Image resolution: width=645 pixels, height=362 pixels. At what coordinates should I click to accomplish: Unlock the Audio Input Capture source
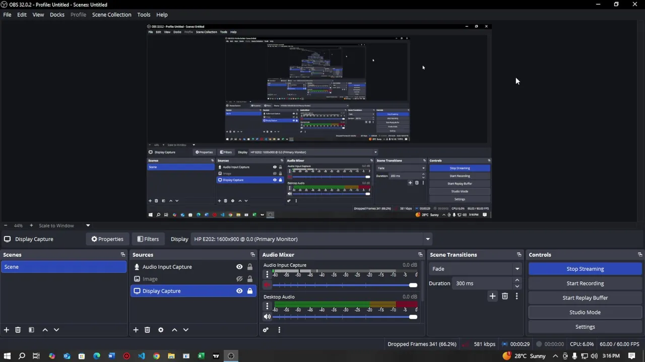[249, 267]
